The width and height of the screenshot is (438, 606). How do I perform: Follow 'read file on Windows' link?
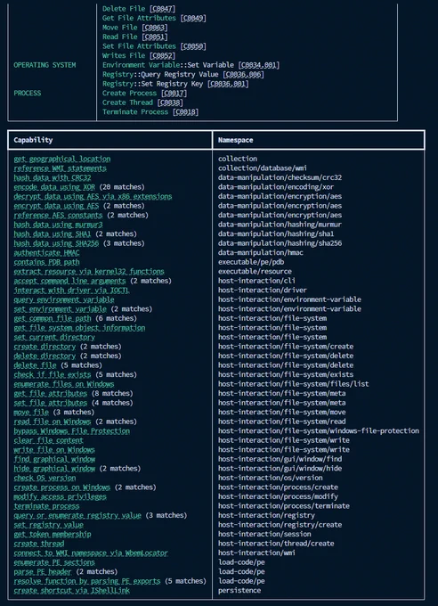point(53,422)
